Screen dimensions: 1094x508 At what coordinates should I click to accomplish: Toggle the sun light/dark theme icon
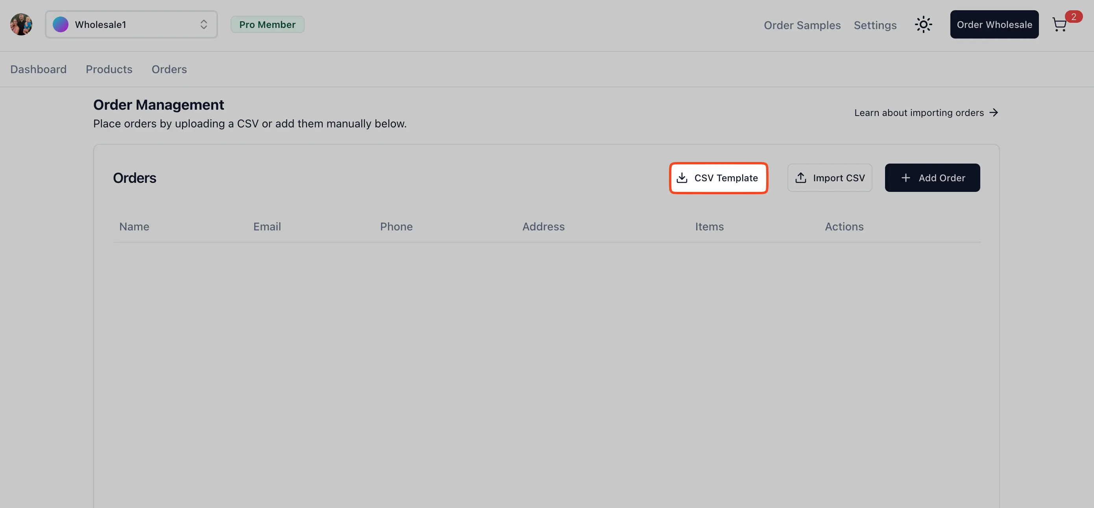[x=923, y=25]
